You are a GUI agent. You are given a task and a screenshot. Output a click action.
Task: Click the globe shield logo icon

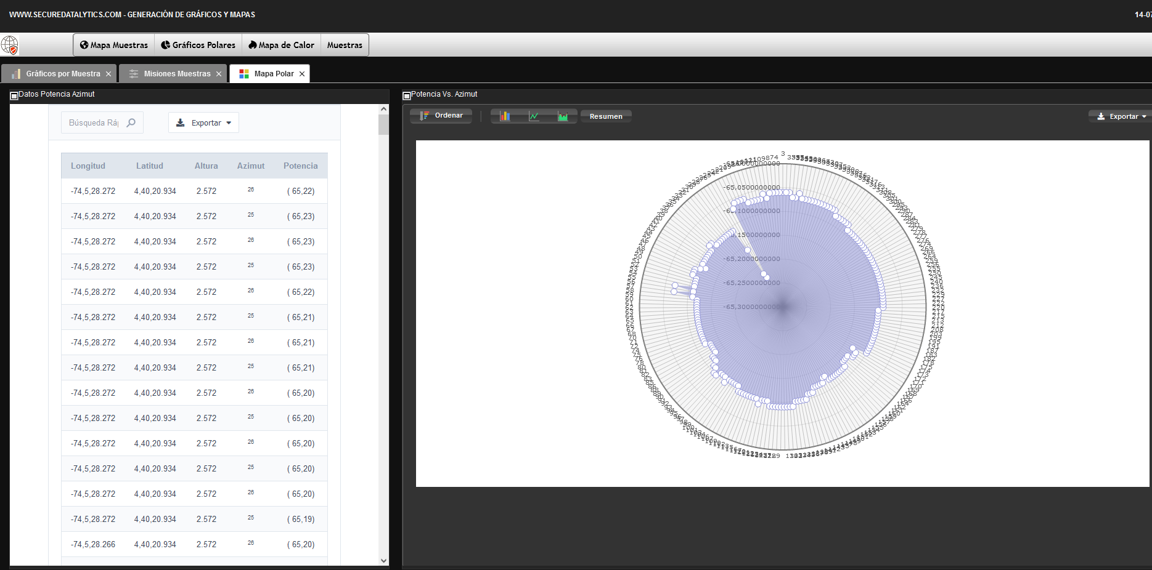(x=10, y=45)
